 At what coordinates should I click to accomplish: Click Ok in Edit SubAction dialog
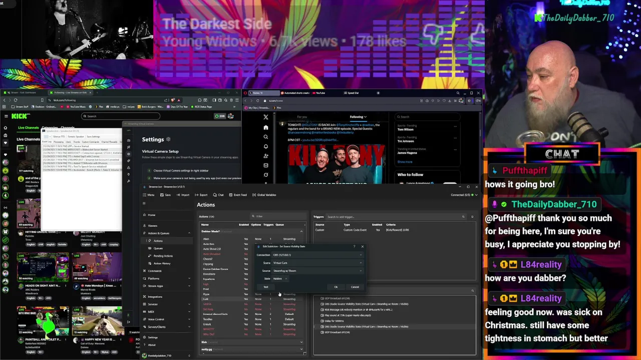[336, 287]
